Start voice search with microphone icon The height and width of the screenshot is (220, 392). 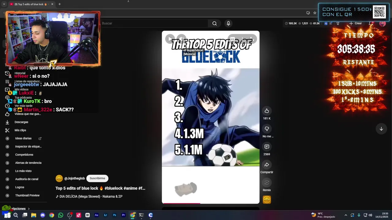tap(228, 23)
